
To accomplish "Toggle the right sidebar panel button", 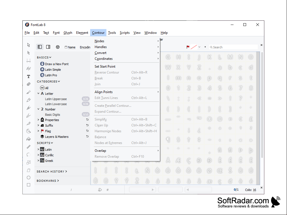I will [x=48, y=47].
